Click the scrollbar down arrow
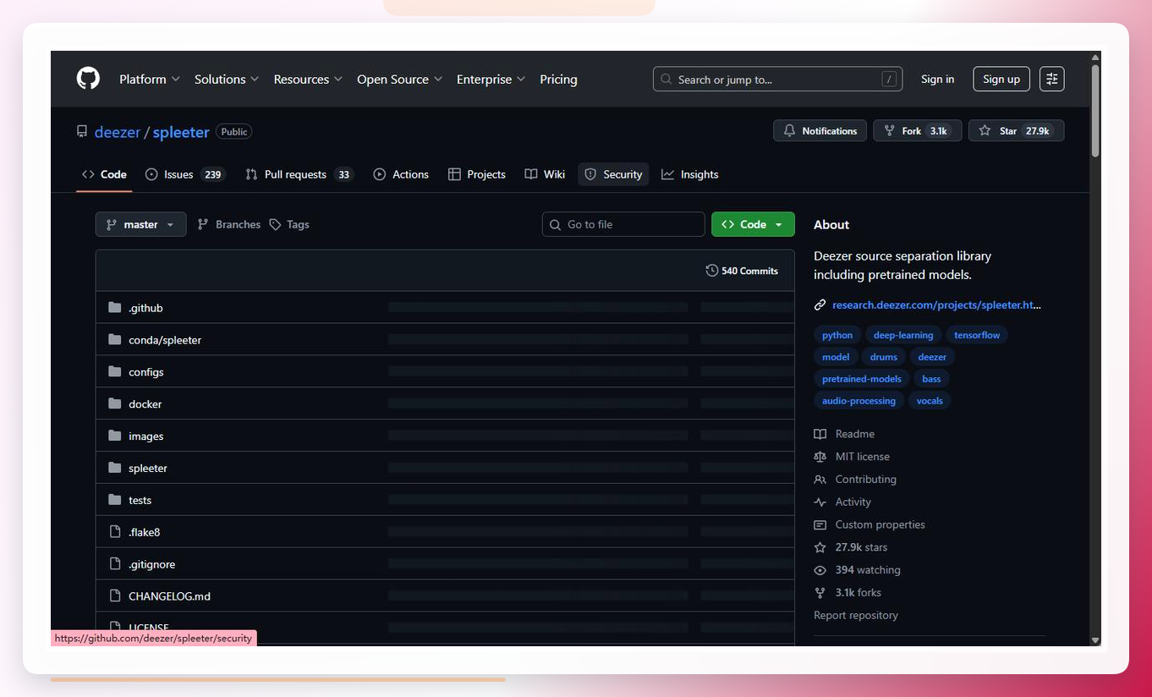This screenshot has width=1152, height=697. pos(1095,640)
